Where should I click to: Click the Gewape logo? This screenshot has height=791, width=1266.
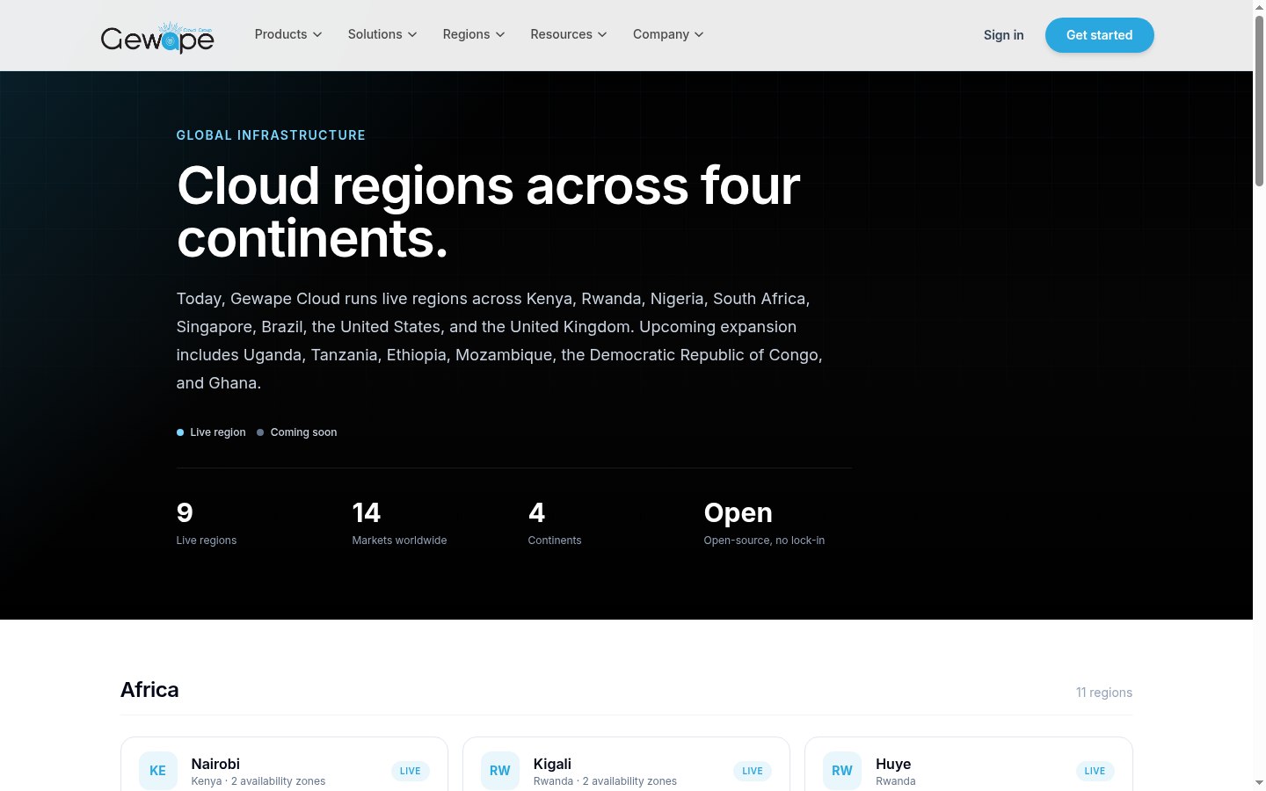coord(157,38)
